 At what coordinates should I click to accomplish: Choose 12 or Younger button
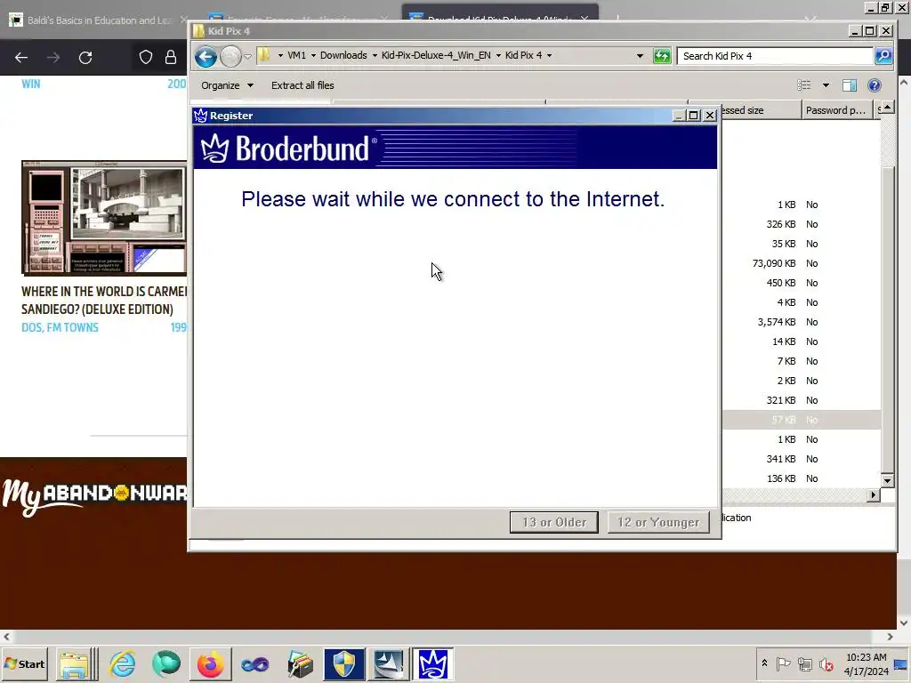click(658, 522)
